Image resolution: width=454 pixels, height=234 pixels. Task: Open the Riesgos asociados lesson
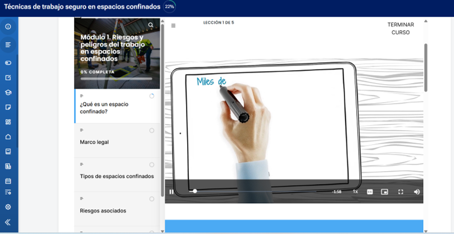click(x=103, y=210)
